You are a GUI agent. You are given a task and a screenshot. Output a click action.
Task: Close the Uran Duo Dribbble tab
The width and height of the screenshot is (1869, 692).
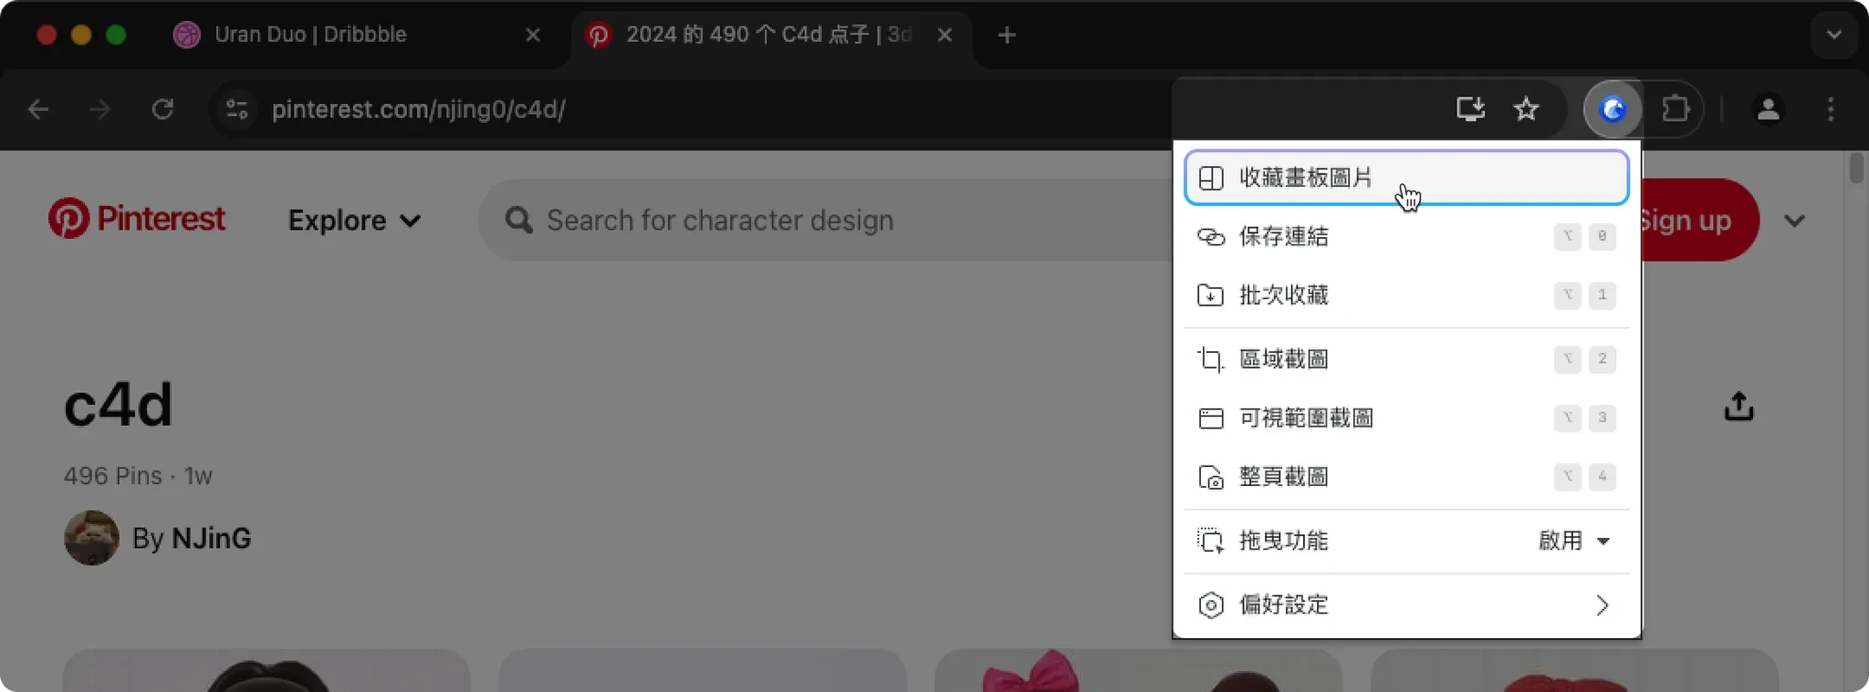[533, 35]
